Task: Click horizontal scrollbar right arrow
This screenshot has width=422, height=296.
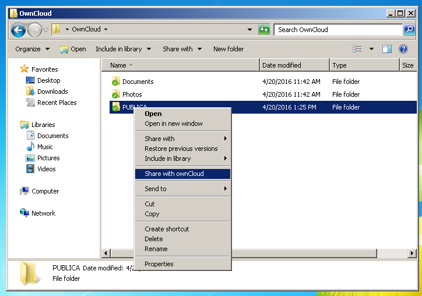Action: click(x=412, y=253)
